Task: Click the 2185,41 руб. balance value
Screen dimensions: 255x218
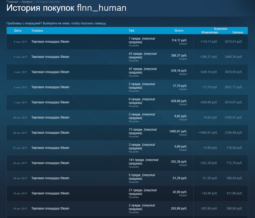Action: tap(233, 117)
